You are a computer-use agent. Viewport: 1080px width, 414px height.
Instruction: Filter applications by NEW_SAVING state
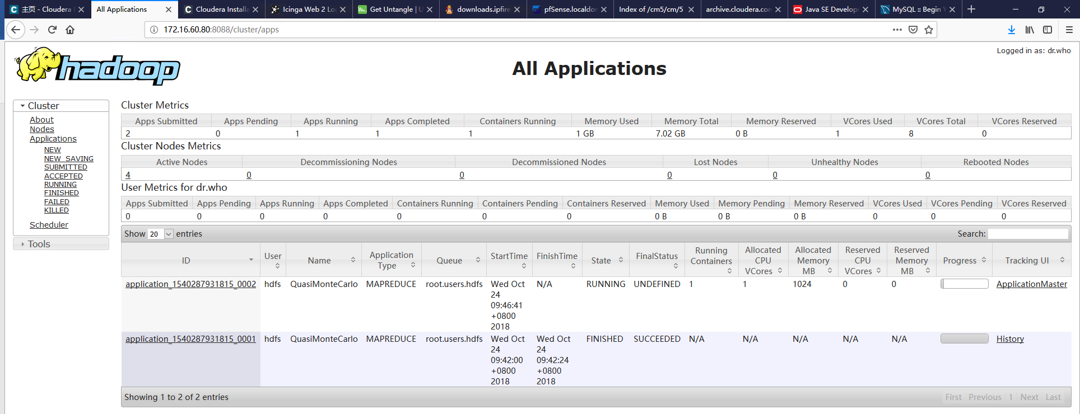click(x=69, y=159)
